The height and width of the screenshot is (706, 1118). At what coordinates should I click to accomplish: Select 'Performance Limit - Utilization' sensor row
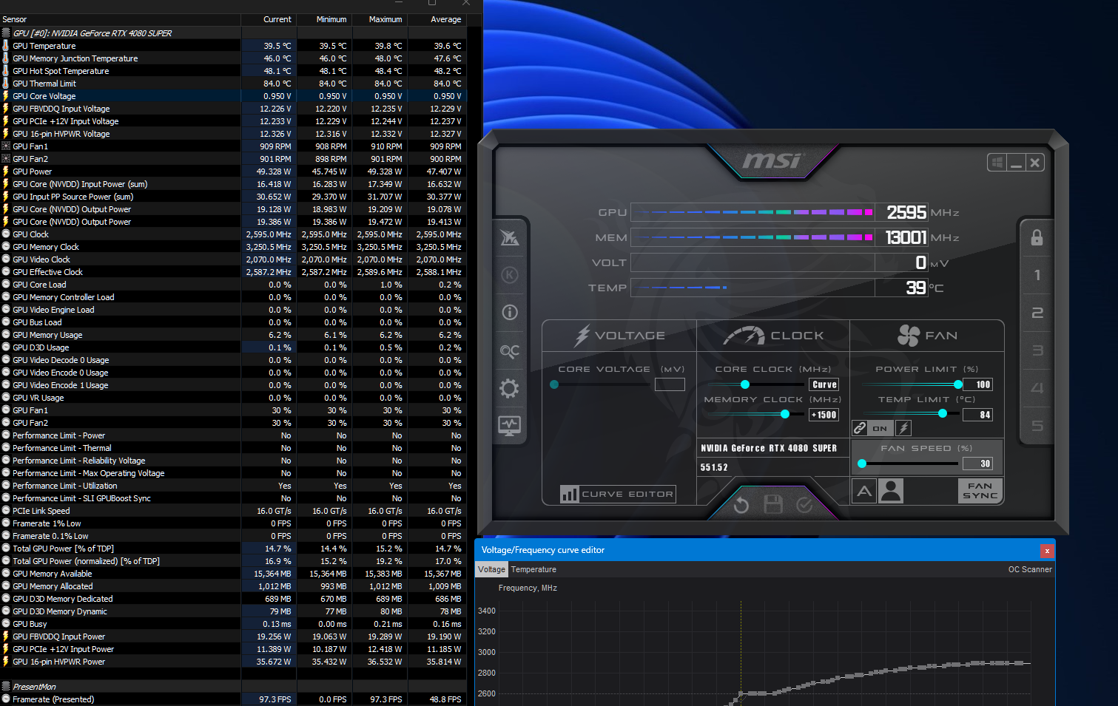click(233, 486)
